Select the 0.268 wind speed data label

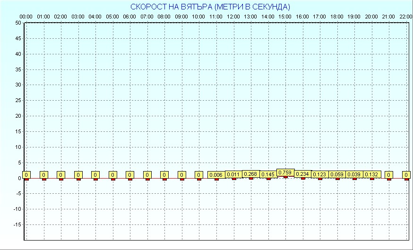tap(250, 174)
